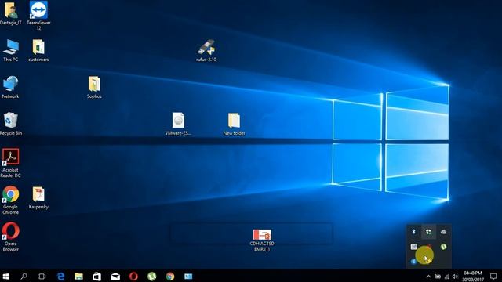Open network signal status in tray
This screenshot has width=502, height=282.
coord(447,277)
